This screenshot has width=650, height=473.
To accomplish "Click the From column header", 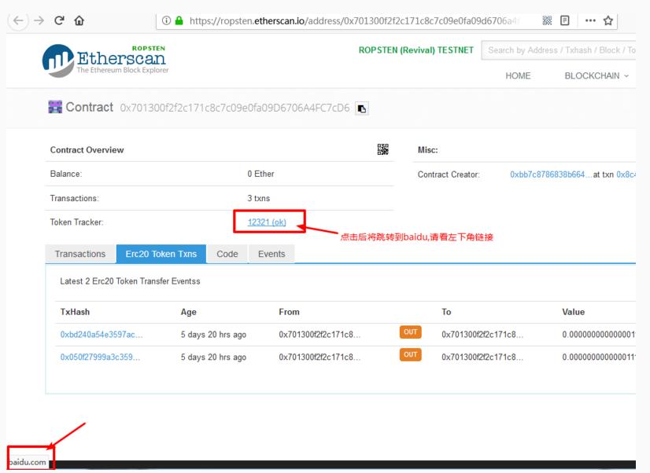I will [289, 312].
